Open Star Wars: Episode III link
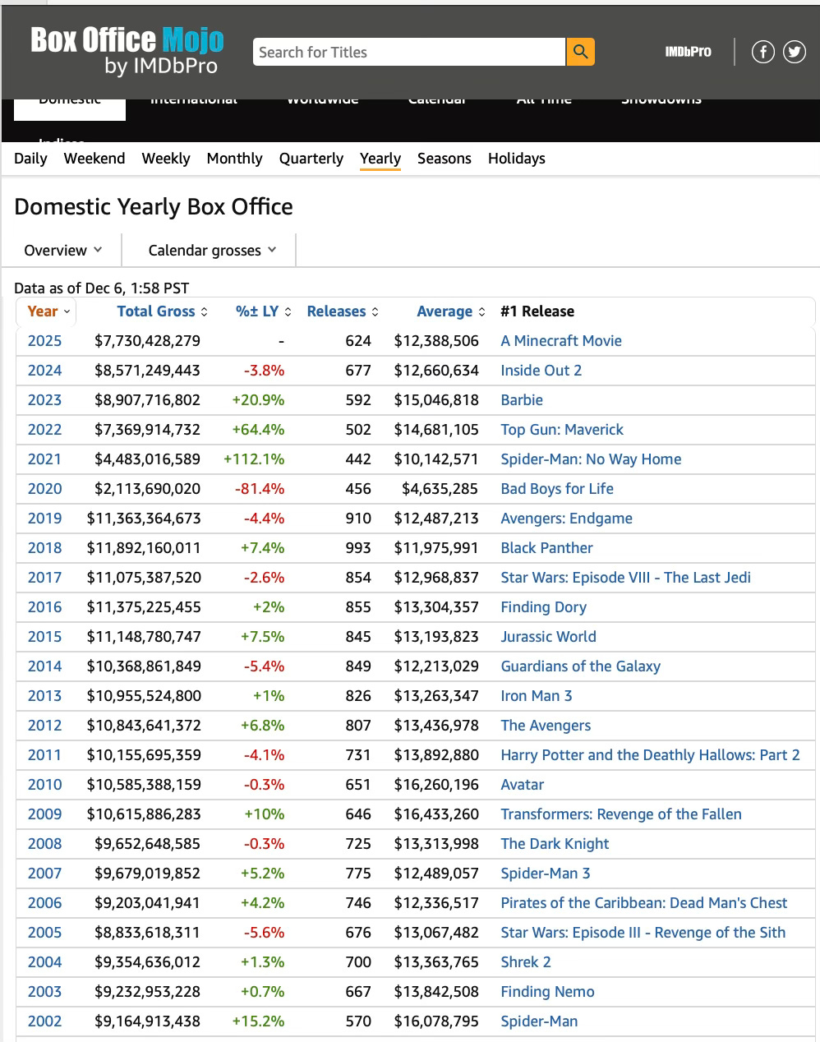This screenshot has width=820, height=1042. [x=643, y=933]
